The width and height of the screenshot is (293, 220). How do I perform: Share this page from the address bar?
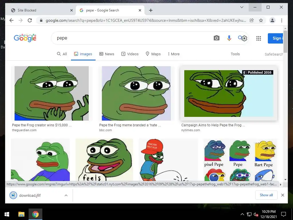(x=252, y=20)
